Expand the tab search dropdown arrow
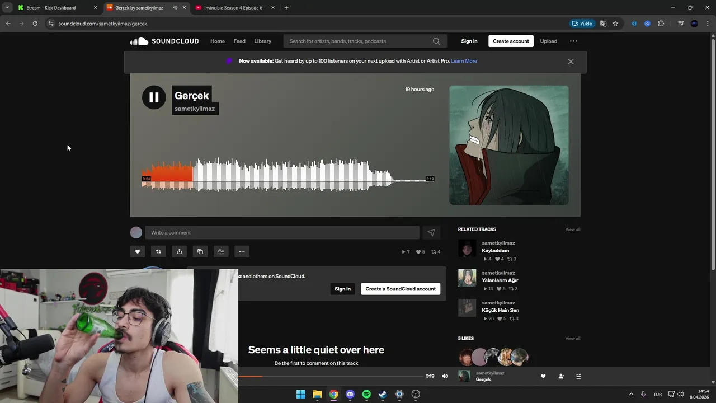Viewport: 716px width, 403px height. pyautogui.click(x=7, y=8)
